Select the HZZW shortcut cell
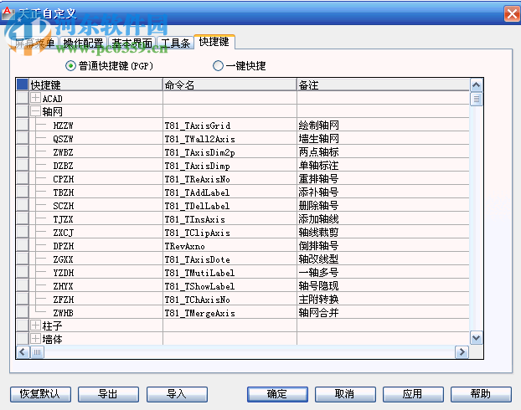 pyautogui.click(x=95, y=126)
